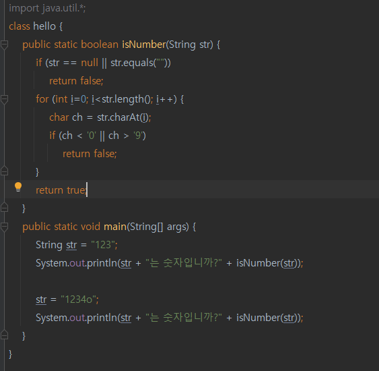Click the "1234o" string literal
This screenshot has width=379, height=371.
78,299
